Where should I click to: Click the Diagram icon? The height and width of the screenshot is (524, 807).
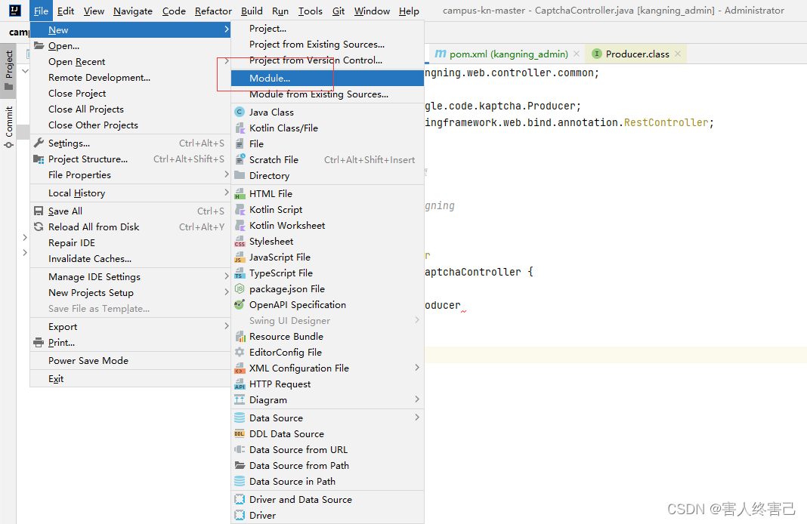(240, 399)
